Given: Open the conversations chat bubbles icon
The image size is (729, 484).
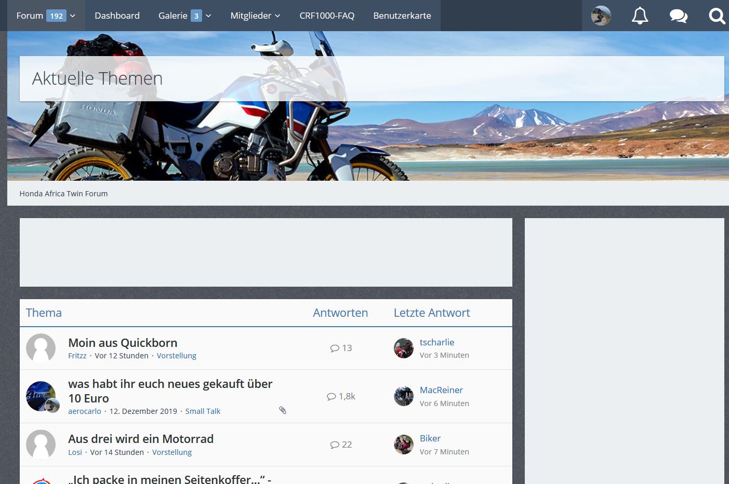Looking at the screenshot, I should [x=678, y=16].
